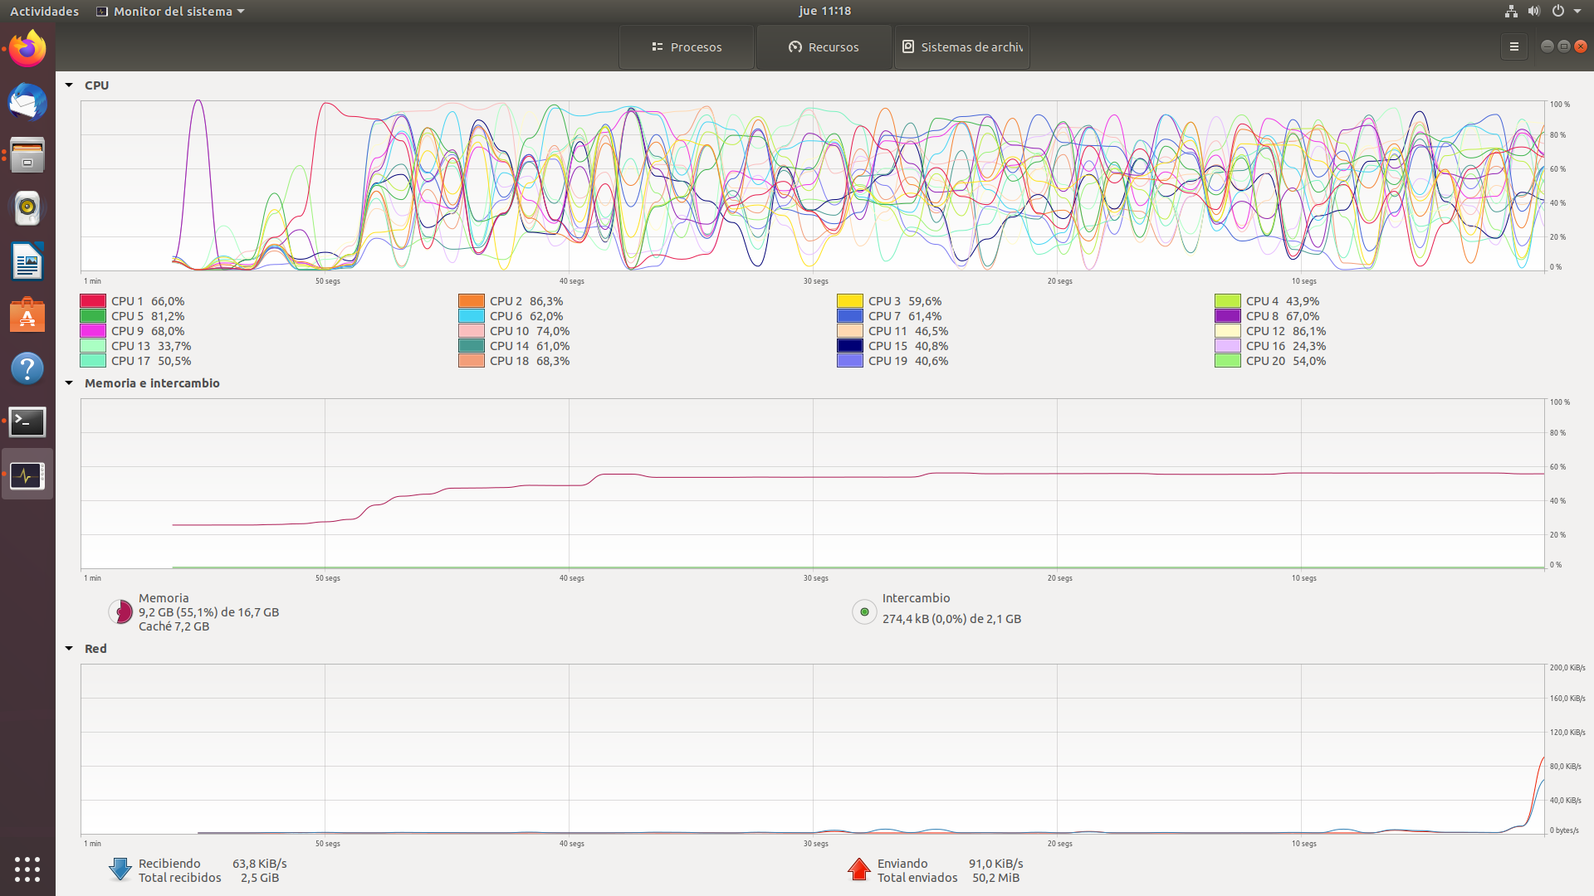1594x896 pixels.
Task: Launch LibreOffice Writer from dock
Action: pyautogui.click(x=27, y=262)
